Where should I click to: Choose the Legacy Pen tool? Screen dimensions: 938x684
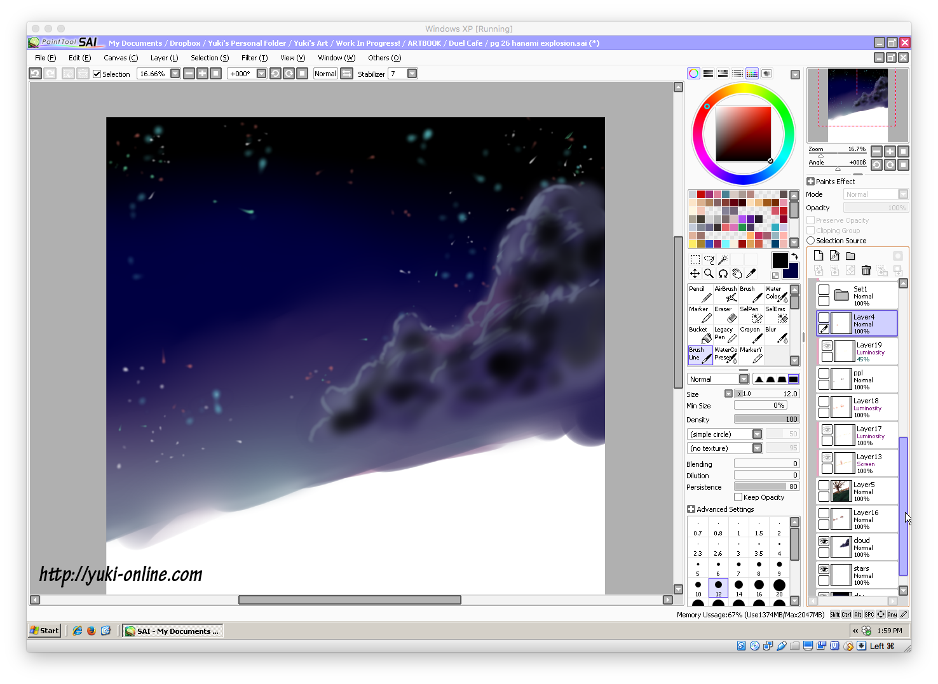pyautogui.click(x=725, y=335)
